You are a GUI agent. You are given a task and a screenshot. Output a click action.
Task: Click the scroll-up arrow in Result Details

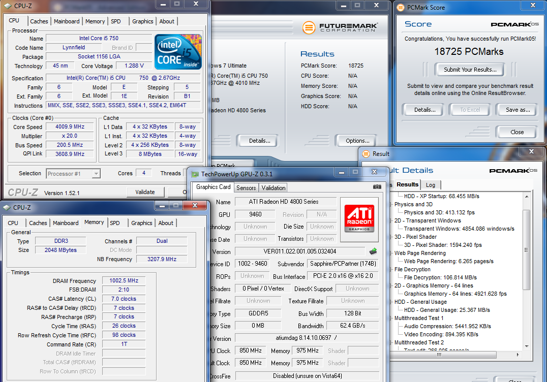tap(527, 197)
